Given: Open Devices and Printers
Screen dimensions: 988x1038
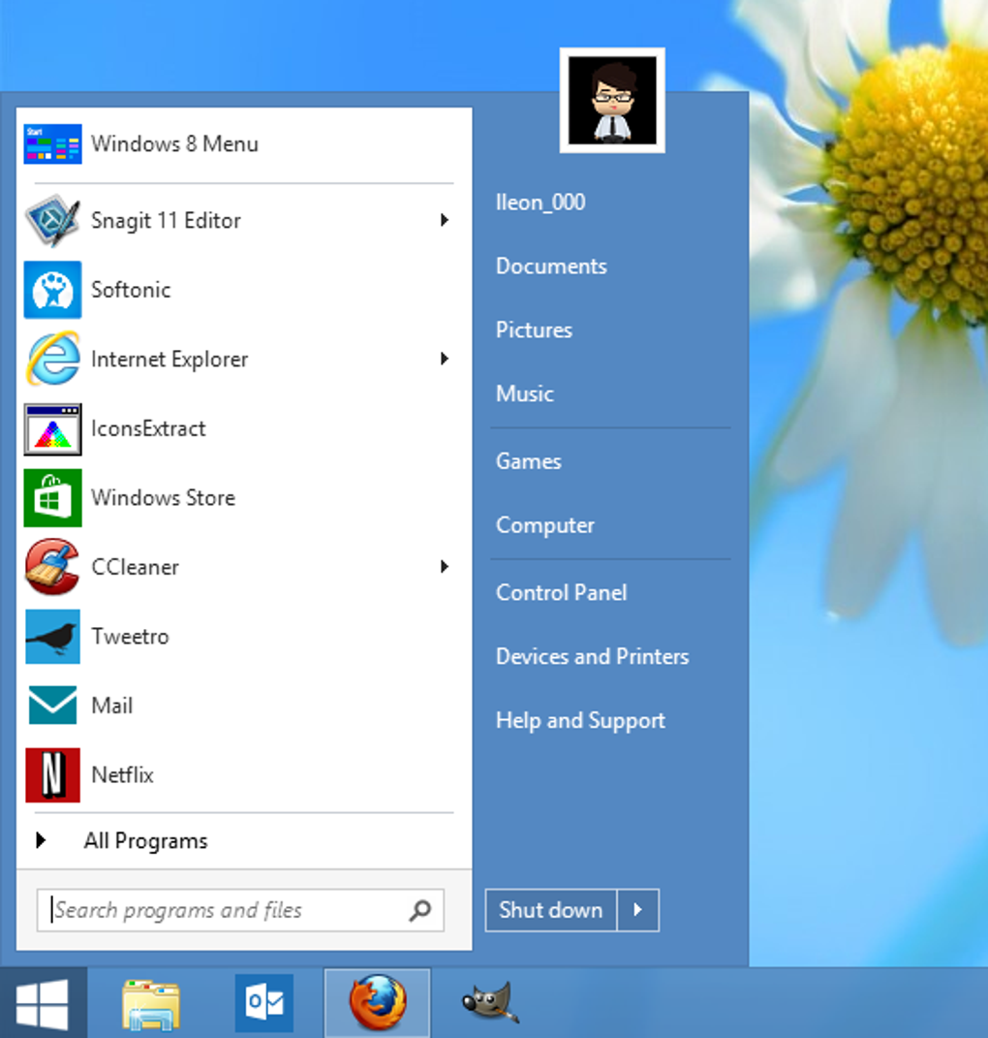Looking at the screenshot, I should [x=592, y=657].
